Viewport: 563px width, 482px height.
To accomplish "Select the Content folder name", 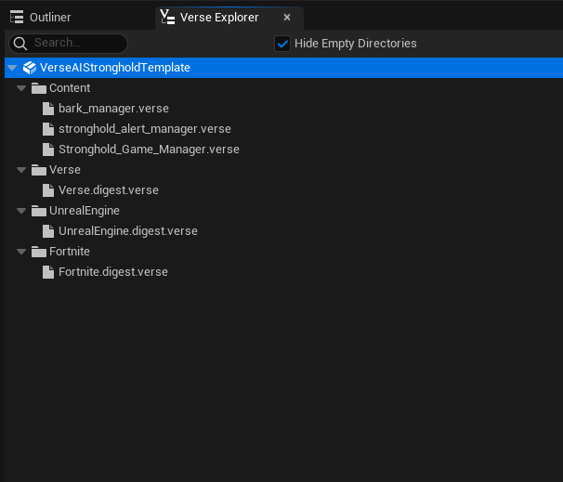I will (70, 88).
